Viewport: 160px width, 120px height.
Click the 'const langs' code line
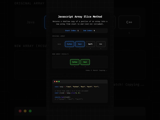click(x=77, y=87)
